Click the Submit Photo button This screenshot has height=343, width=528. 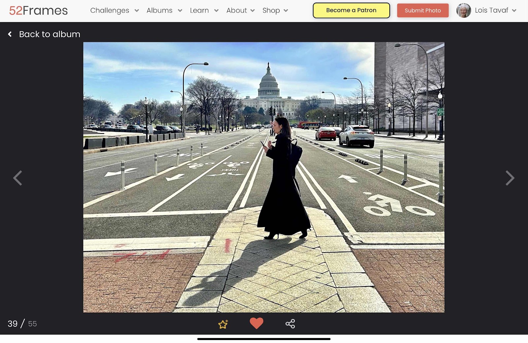(x=423, y=11)
